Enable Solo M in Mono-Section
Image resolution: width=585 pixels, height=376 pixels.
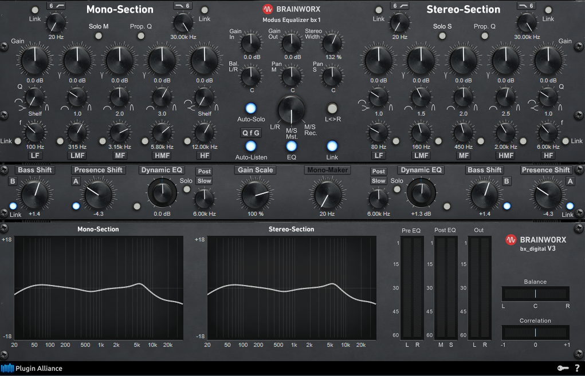coord(99,36)
